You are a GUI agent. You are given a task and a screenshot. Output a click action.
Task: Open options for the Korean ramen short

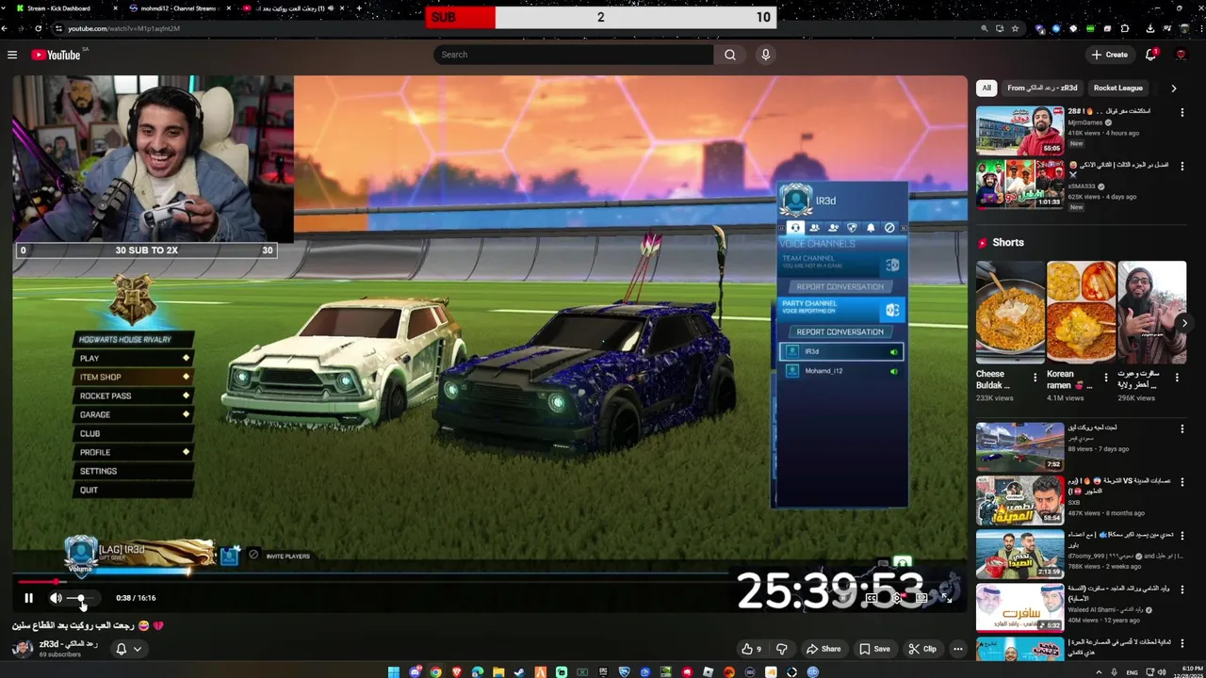1106,378
